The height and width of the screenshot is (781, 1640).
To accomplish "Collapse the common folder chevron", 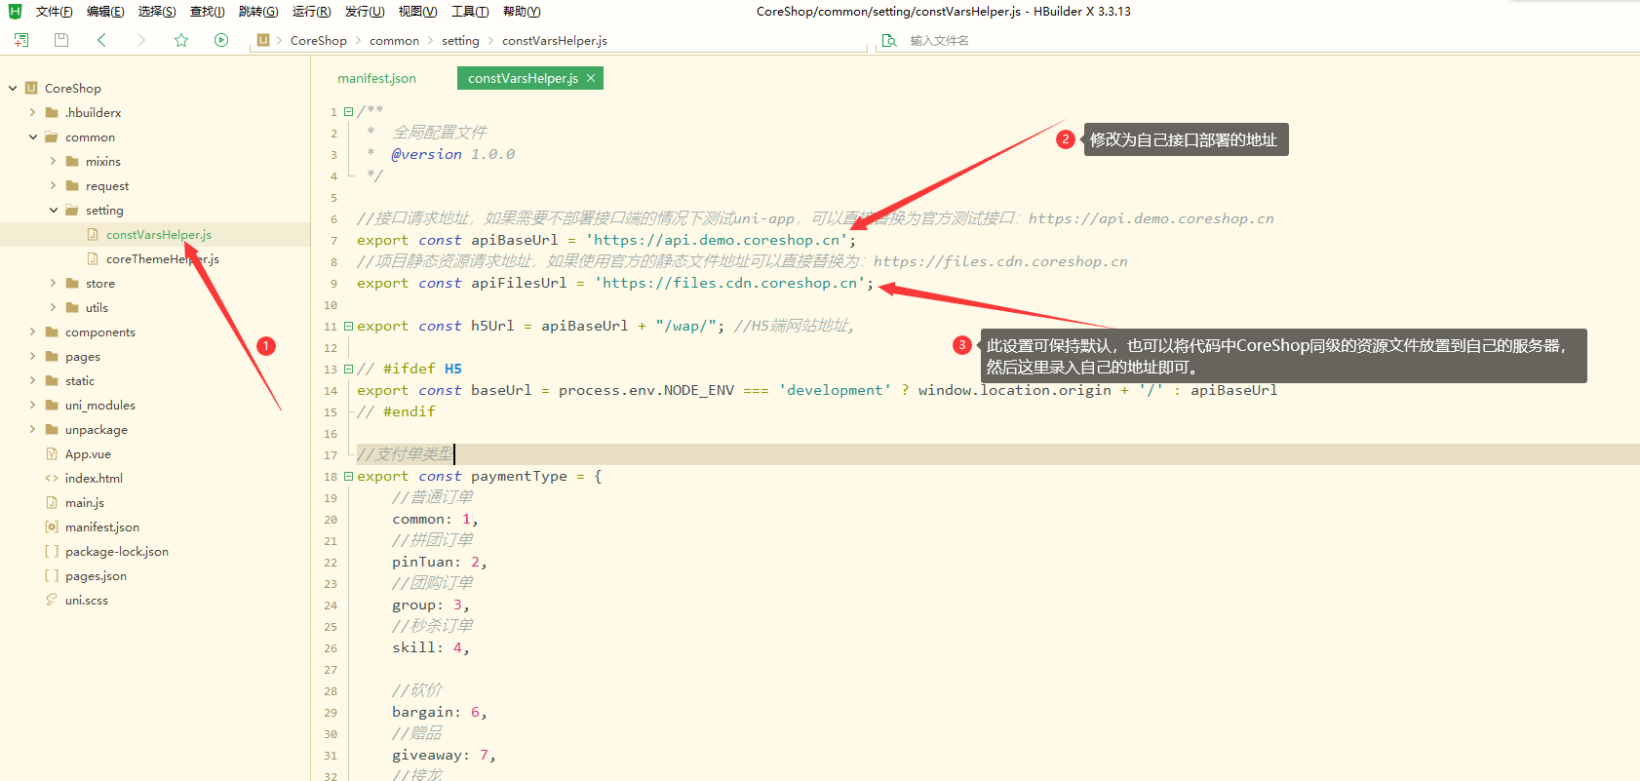I will (x=33, y=137).
